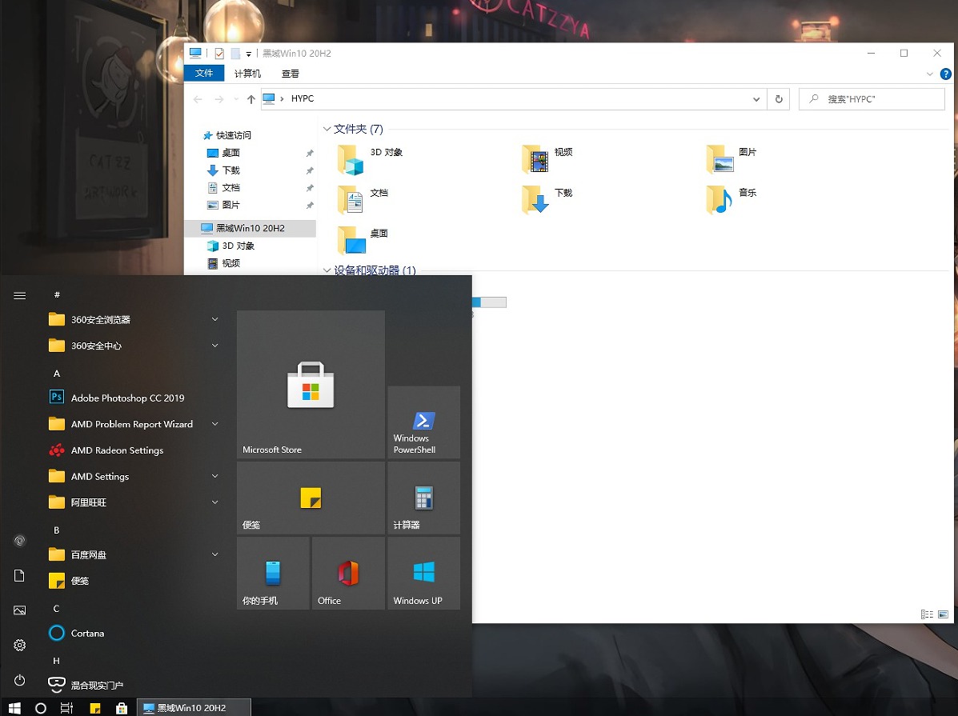
Task: Expand the 360安全浏览器 folder
Action: point(215,319)
